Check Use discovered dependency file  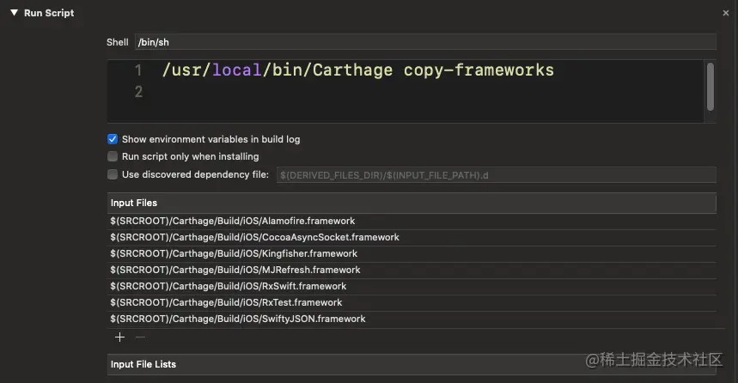[113, 174]
